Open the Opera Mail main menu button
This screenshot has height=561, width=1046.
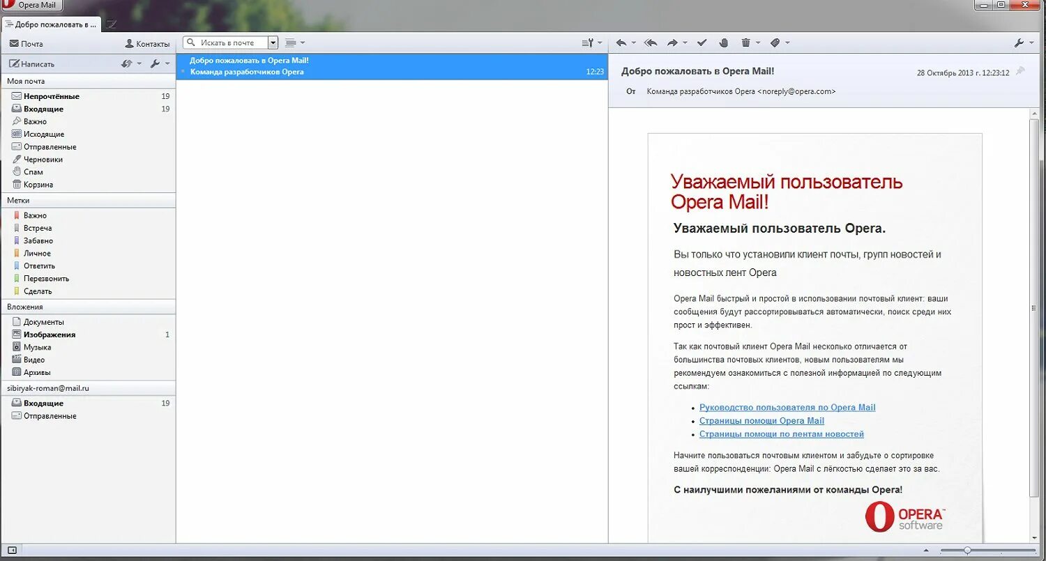[31, 6]
